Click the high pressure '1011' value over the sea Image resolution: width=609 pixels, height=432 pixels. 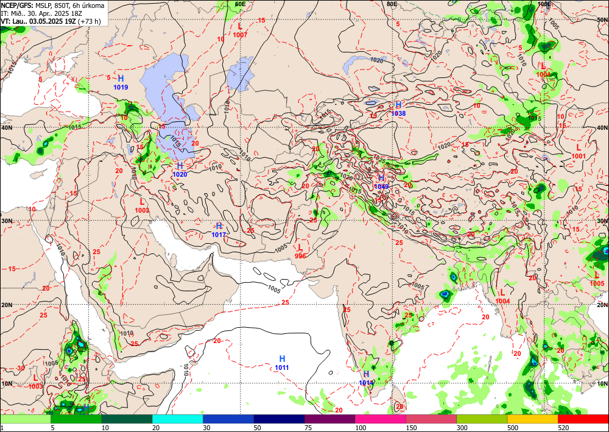coord(282,367)
